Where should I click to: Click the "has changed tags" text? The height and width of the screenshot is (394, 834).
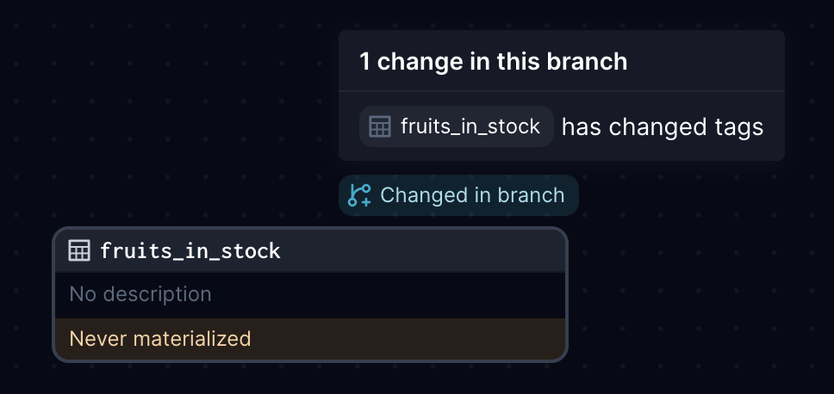(x=663, y=127)
